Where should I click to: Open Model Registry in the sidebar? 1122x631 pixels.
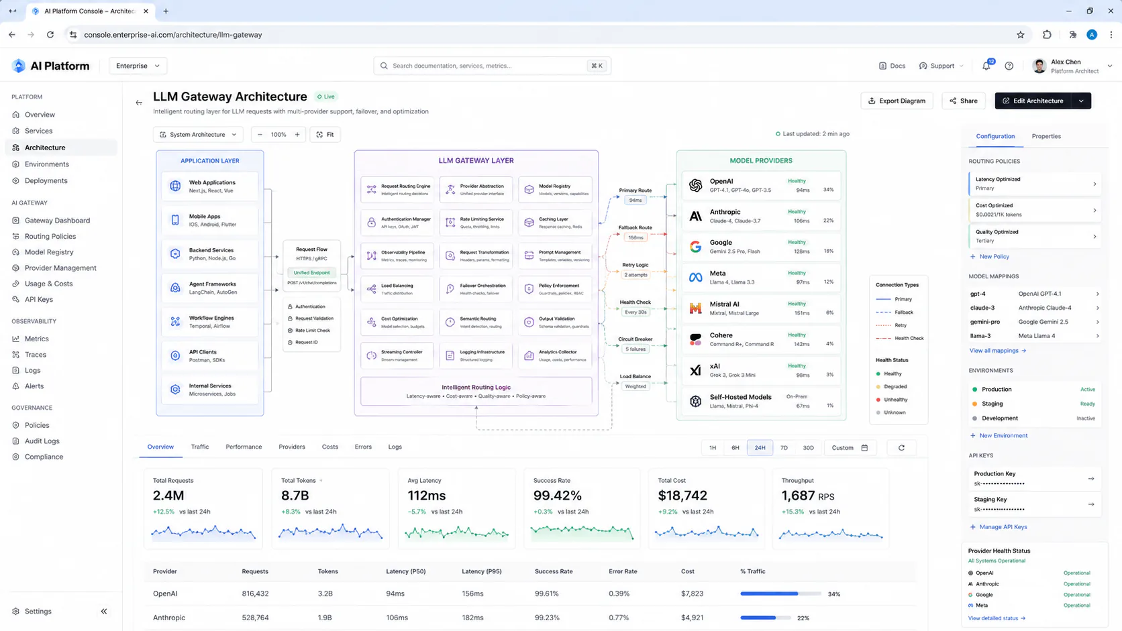[49, 252]
